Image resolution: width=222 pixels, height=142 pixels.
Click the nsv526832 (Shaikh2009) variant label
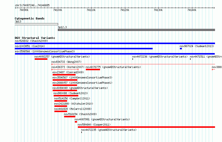click(31, 41)
